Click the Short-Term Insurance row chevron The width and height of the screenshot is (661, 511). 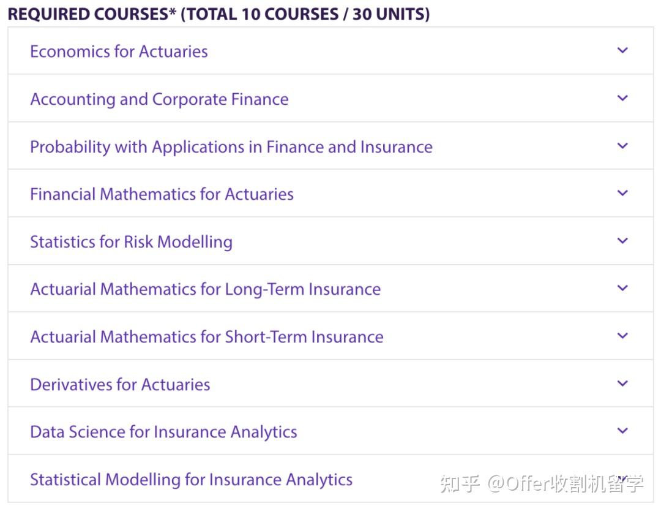coord(622,336)
